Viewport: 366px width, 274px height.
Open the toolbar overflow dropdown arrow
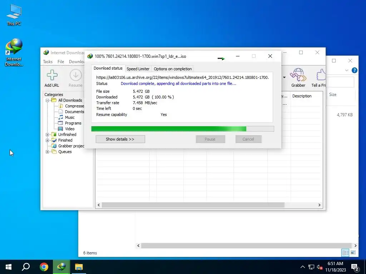pos(284,77)
